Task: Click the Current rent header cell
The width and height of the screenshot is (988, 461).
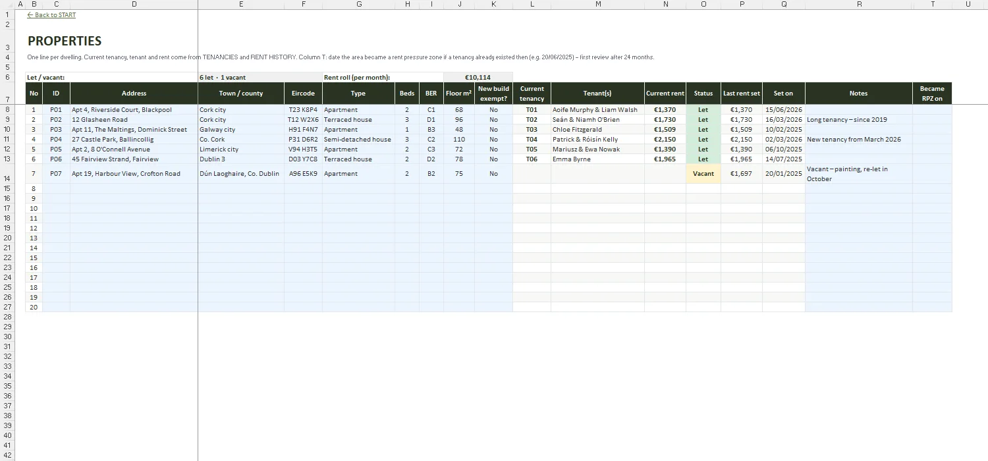Action: (665, 94)
